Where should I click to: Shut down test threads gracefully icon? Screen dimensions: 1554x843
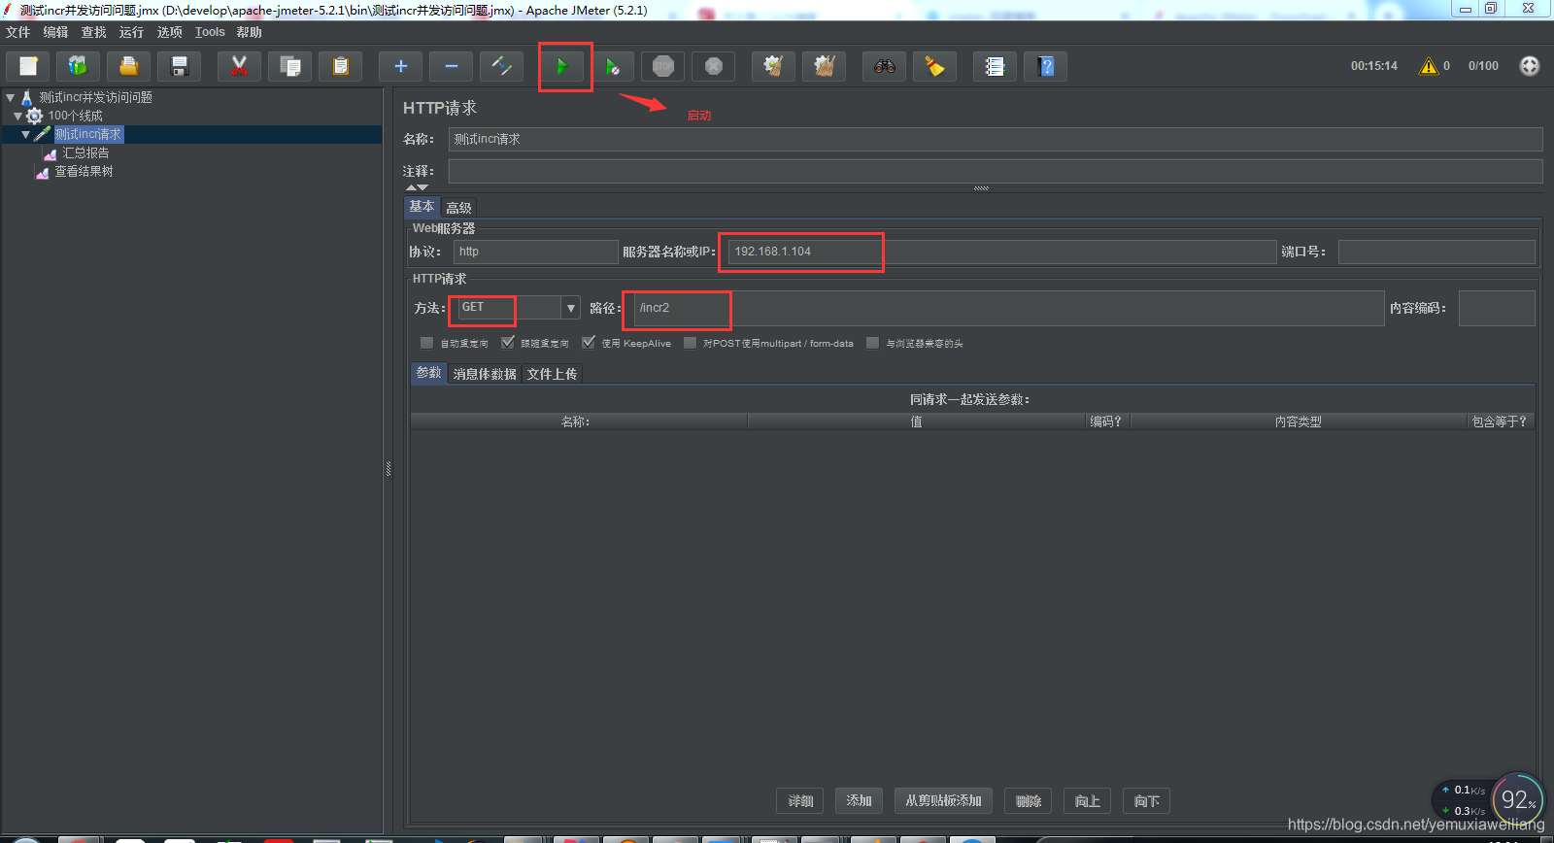pos(713,66)
